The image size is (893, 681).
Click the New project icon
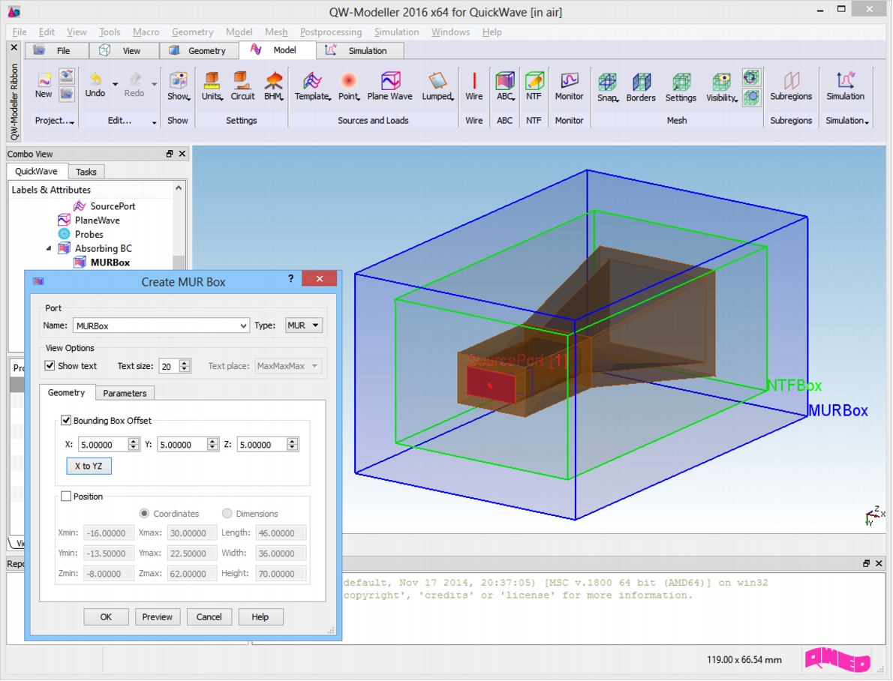(x=44, y=79)
